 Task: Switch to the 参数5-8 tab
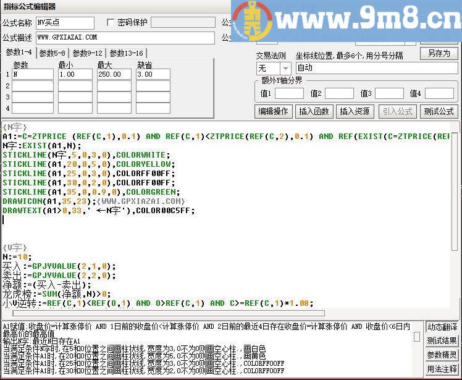coord(52,53)
